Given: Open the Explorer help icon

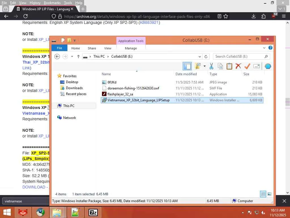Looking at the screenshot, I should 270,48.
